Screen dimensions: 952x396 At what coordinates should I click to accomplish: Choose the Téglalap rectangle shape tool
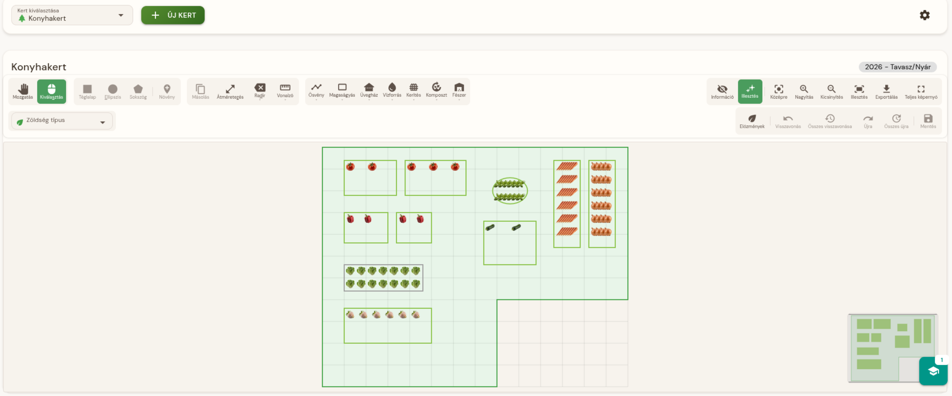[x=87, y=91]
